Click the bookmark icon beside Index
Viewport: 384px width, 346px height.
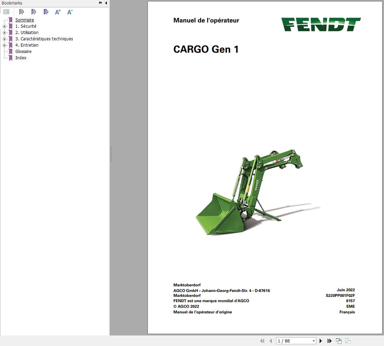11,58
